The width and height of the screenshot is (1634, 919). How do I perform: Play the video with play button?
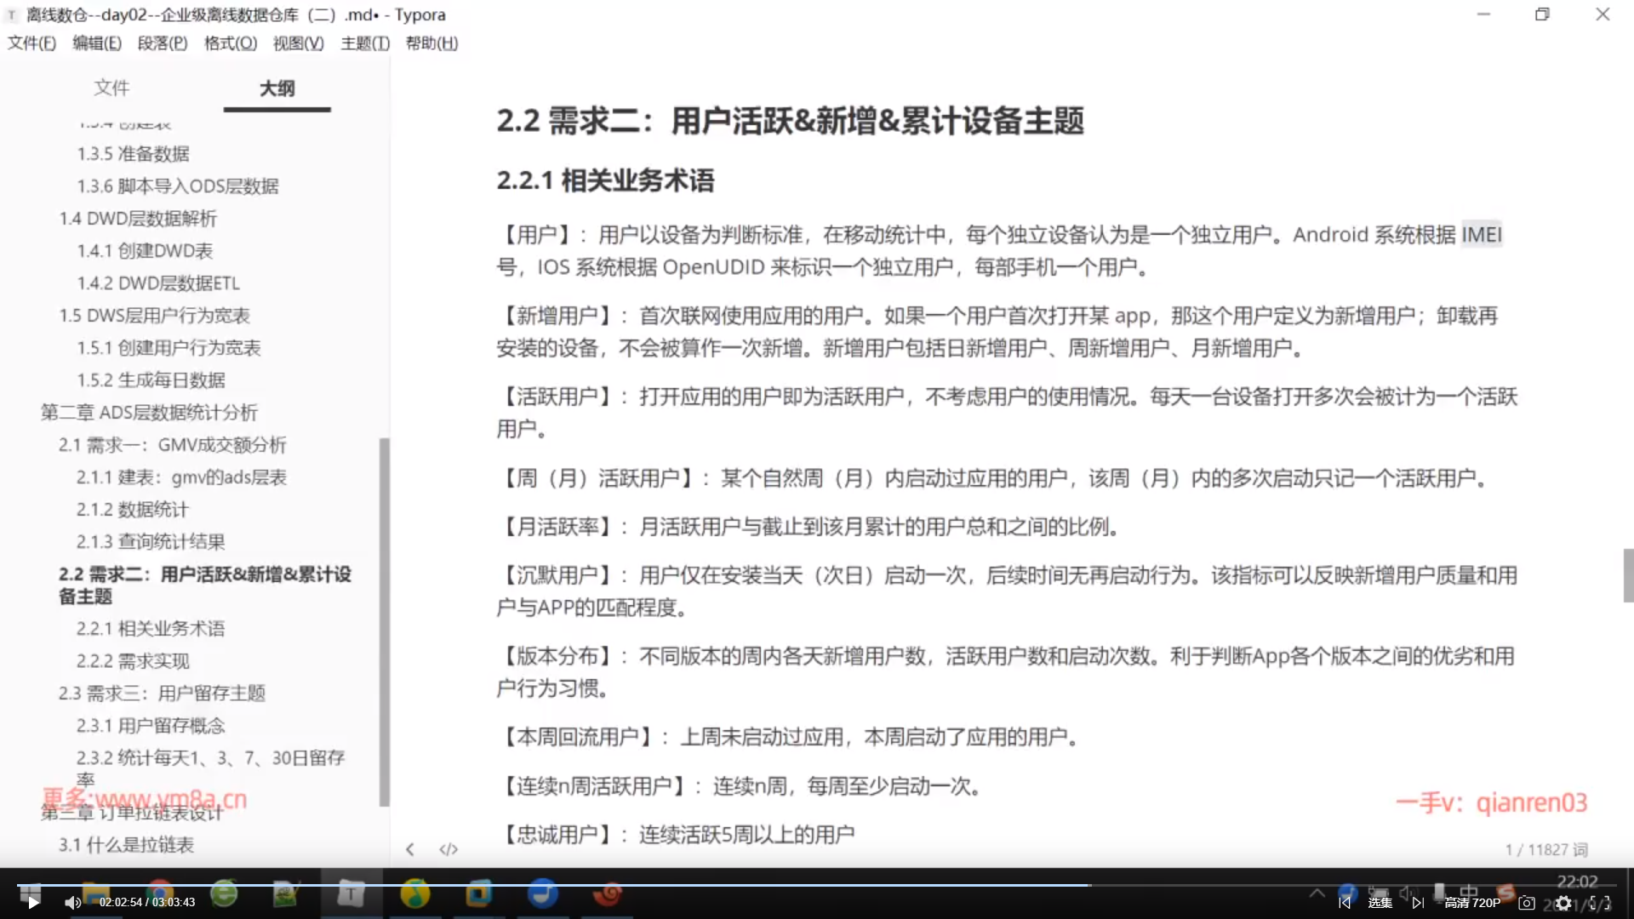32,902
